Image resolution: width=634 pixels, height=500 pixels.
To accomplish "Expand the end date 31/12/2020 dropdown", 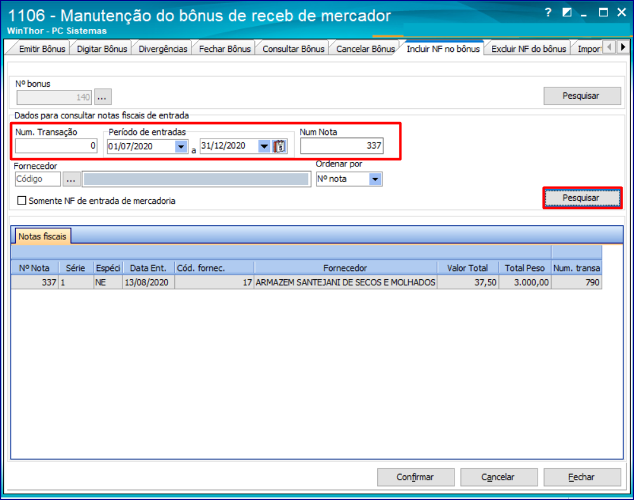I will tap(264, 146).
